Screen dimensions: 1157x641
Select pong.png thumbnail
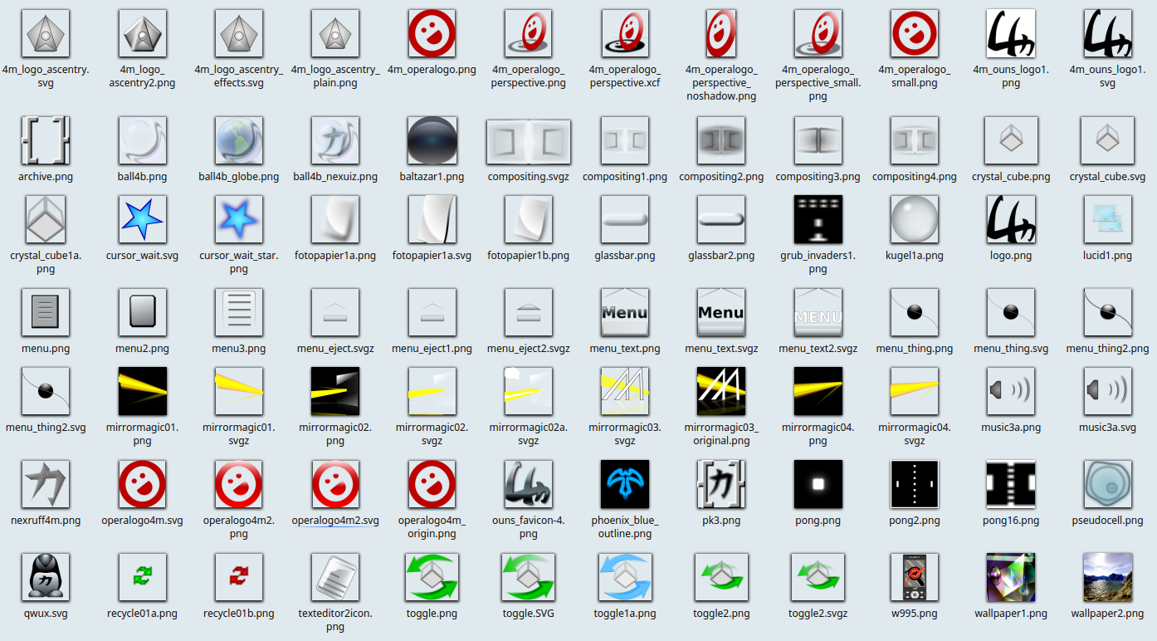pyautogui.click(x=818, y=484)
